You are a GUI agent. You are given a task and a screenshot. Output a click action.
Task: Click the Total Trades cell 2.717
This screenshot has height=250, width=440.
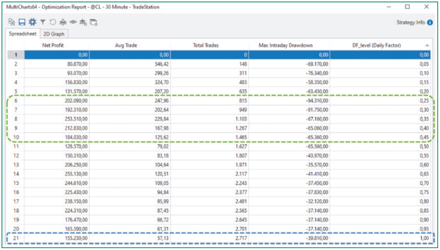(210, 238)
